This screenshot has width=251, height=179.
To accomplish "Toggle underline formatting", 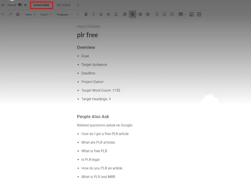I will pyautogui.click(x=101, y=14).
